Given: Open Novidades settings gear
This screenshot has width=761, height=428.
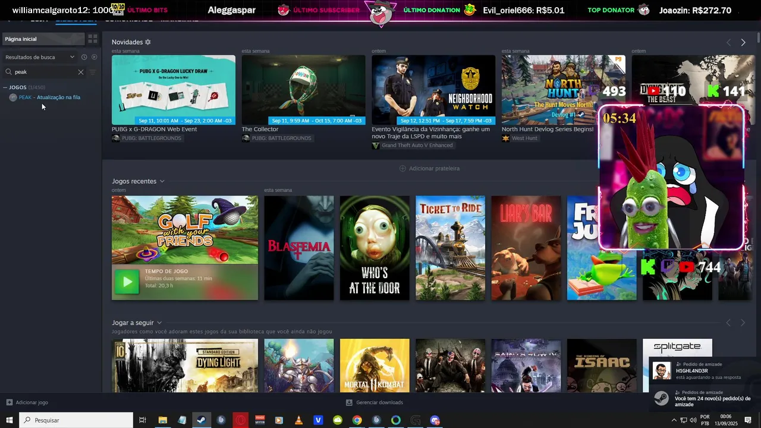Looking at the screenshot, I should tap(148, 42).
